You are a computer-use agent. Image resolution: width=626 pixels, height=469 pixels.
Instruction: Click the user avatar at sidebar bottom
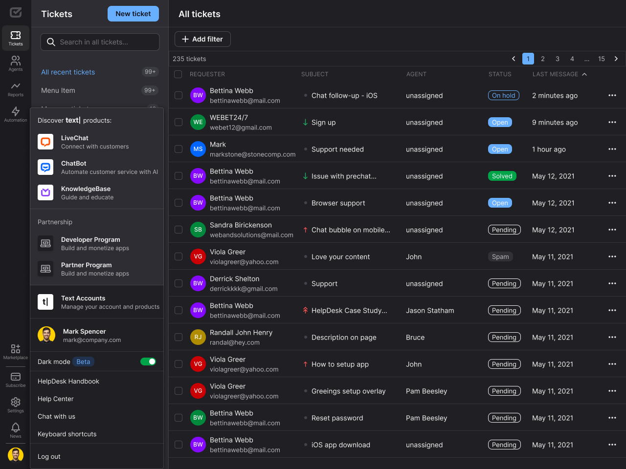[x=16, y=455]
